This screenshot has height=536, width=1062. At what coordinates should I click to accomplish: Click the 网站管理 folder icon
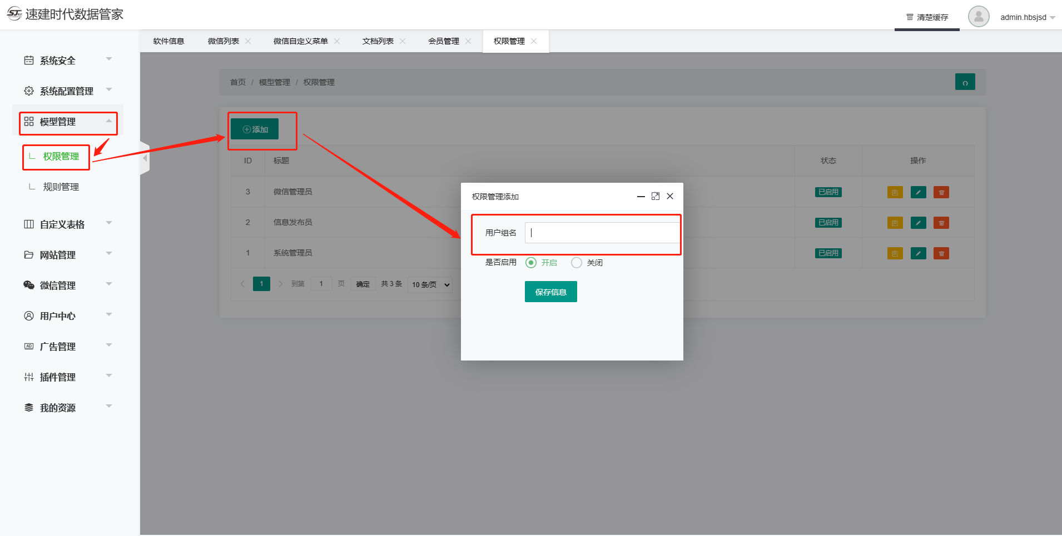point(29,254)
